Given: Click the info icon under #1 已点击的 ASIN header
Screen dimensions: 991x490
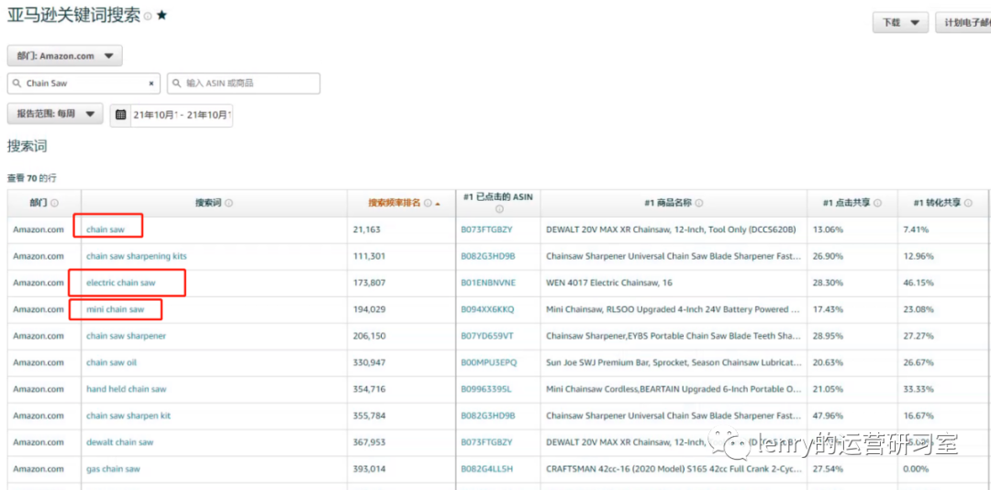Looking at the screenshot, I should 498,209.
